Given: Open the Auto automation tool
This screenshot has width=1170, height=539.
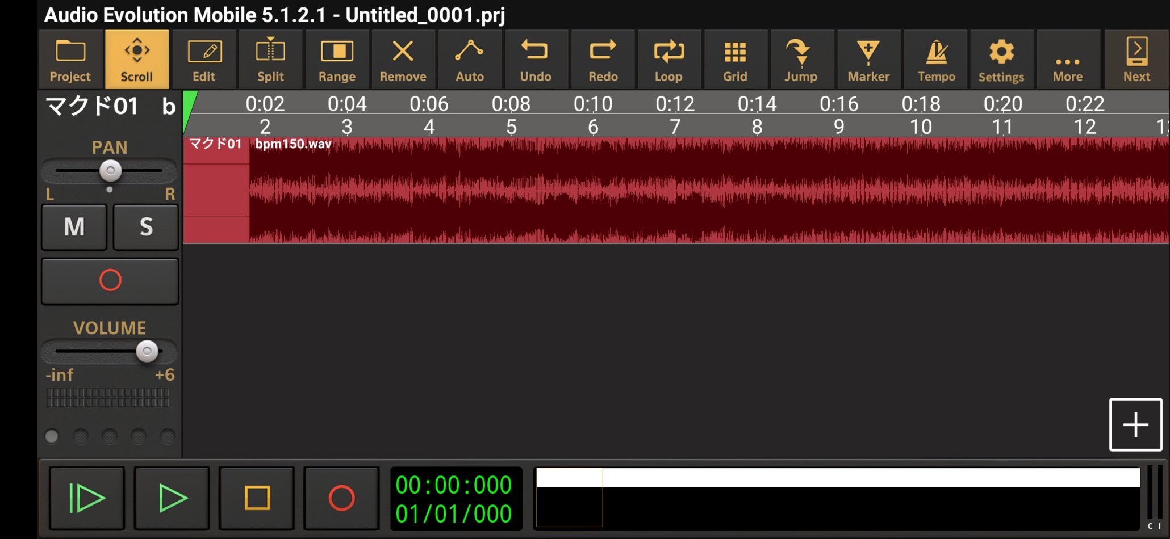Looking at the screenshot, I should [470, 60].
